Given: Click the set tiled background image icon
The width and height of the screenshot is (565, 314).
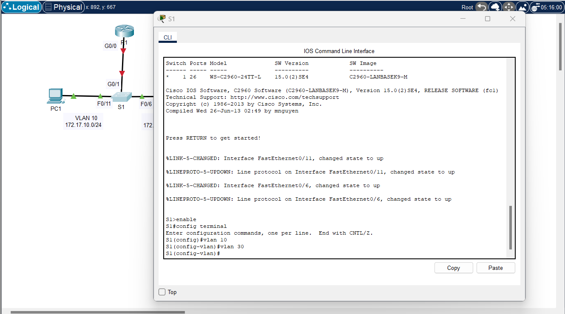Looking at the screenshot, I should point(522,7).
